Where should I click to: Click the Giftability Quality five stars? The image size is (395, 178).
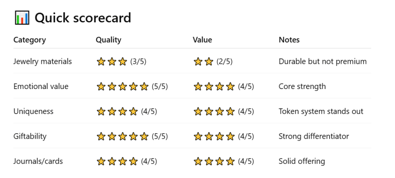[122, 136]
